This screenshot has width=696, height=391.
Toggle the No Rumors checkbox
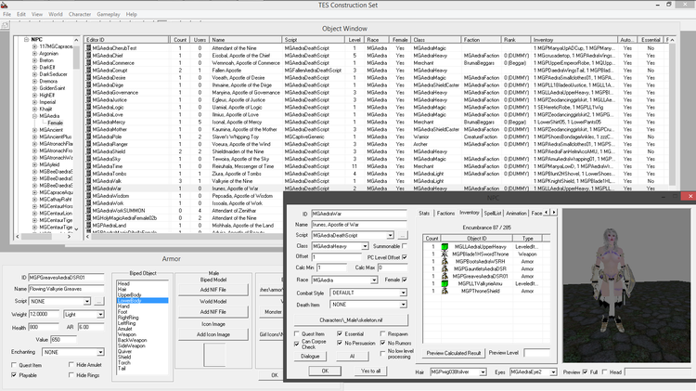coord(382,343)
